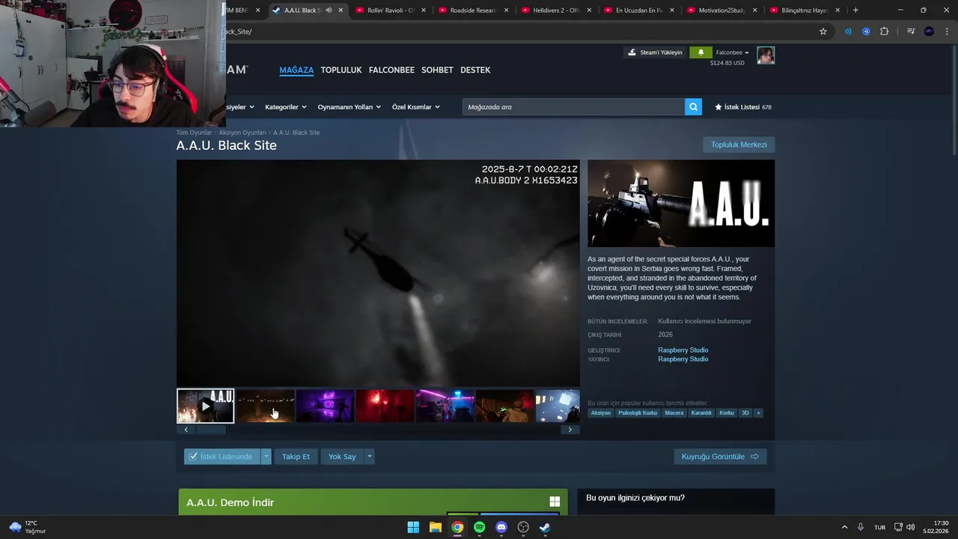Click the Takip Et button
Screen dimensions: 958x539
[x=296, y=457]
